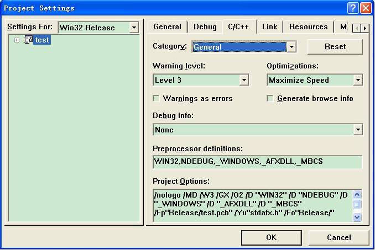375x250 pixels.
Task: Switch to the Resources tab
Action: (308, 26)
